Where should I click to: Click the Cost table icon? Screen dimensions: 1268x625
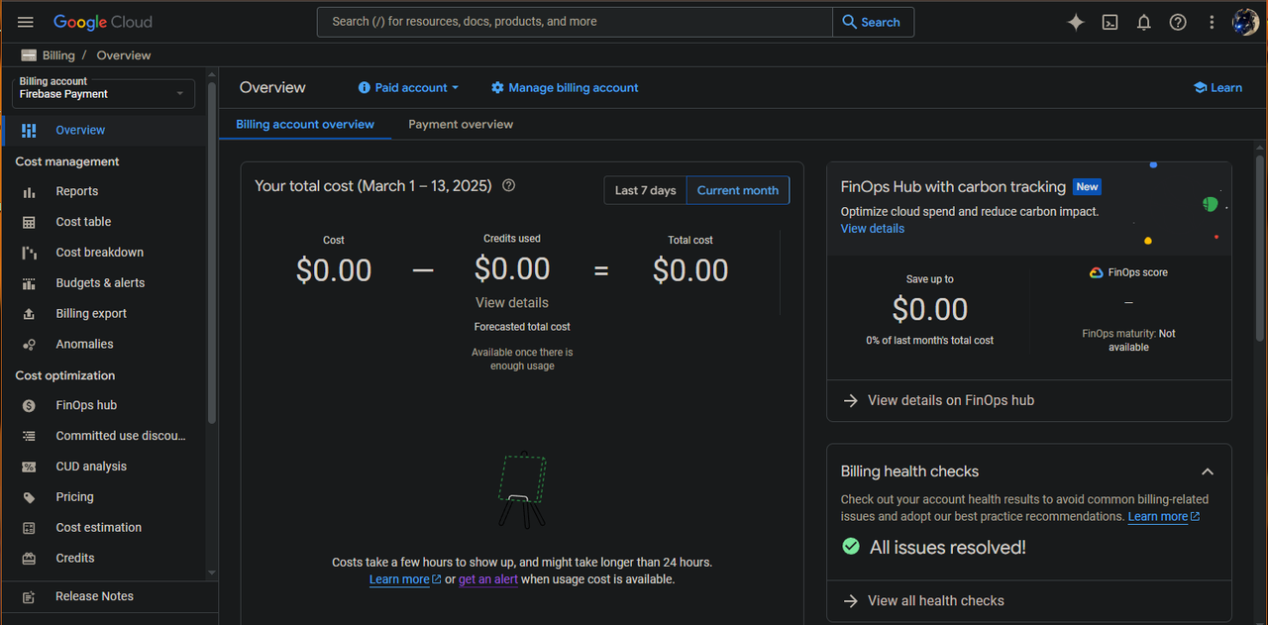29,222
